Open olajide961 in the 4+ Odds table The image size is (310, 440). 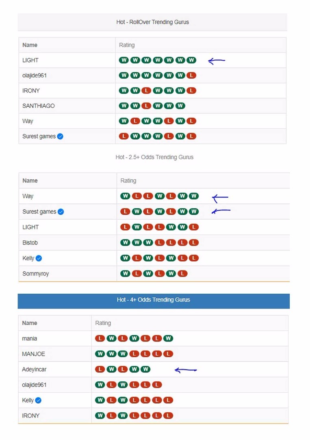click(34, 385)
